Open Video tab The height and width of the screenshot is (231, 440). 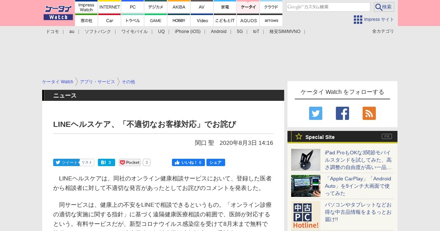coord(202,20)
